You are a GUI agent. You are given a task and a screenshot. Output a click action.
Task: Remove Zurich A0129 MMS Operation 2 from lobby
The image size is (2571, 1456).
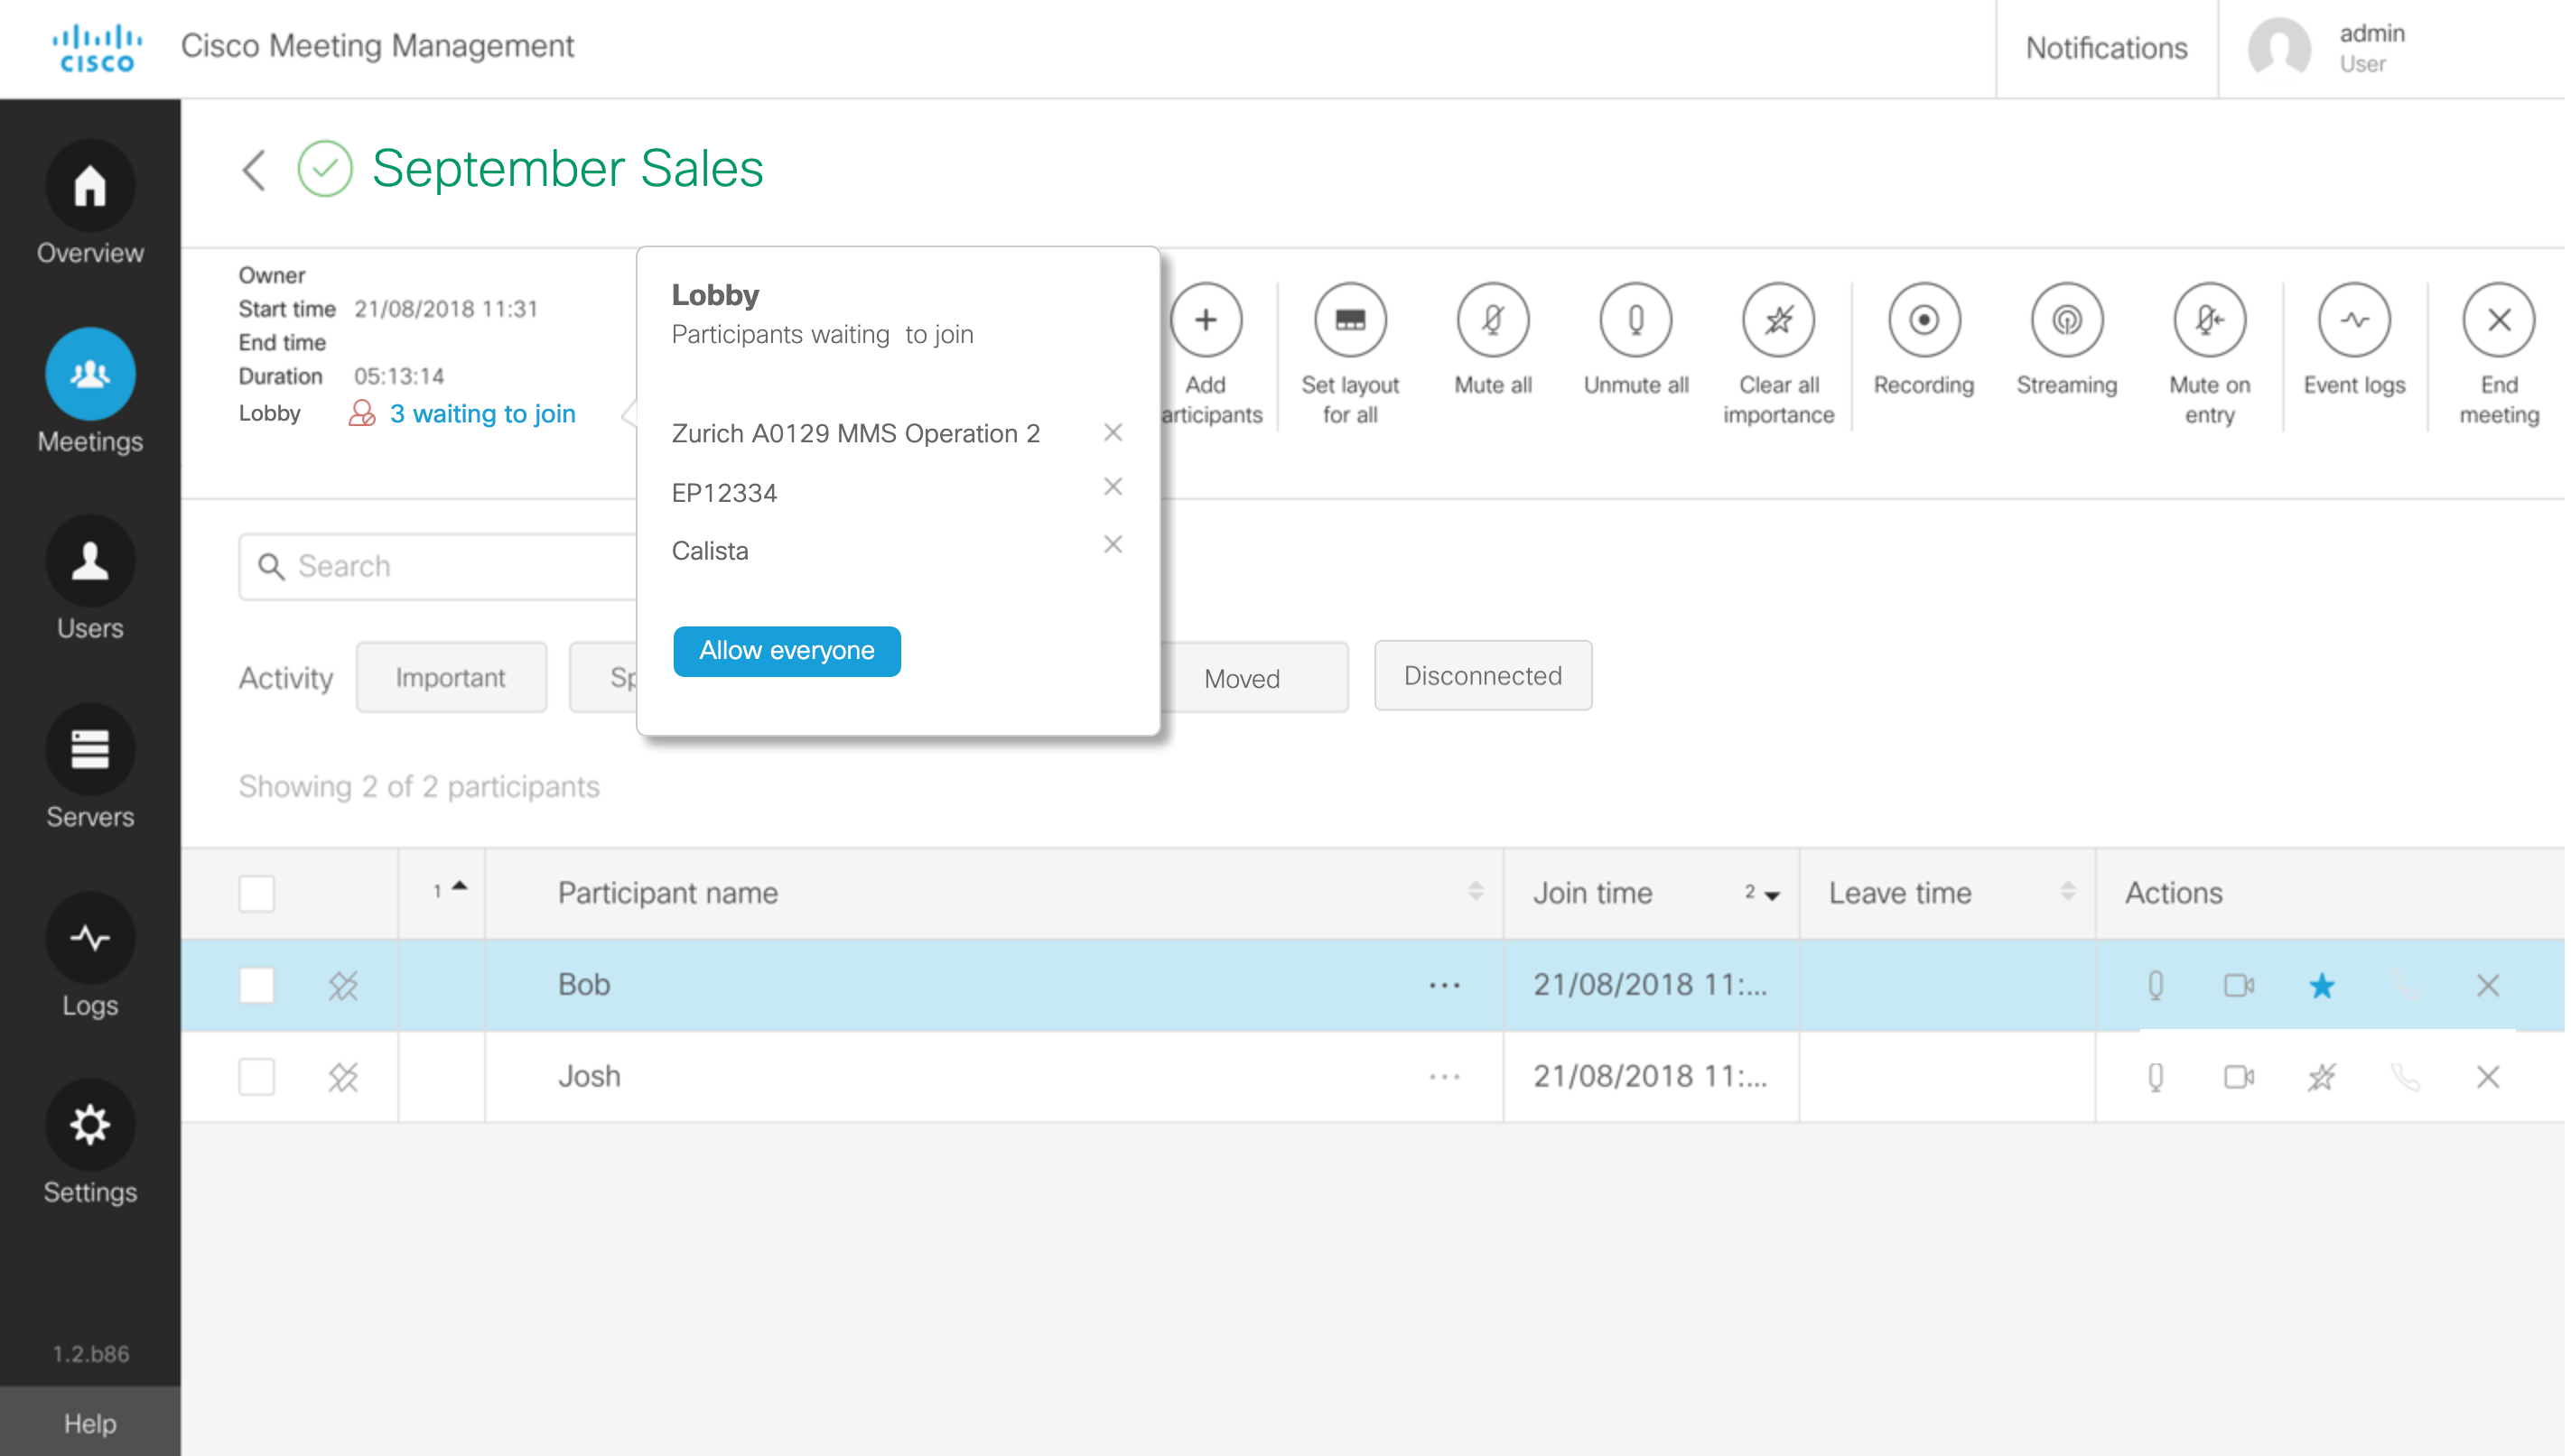coord(1113,432)
